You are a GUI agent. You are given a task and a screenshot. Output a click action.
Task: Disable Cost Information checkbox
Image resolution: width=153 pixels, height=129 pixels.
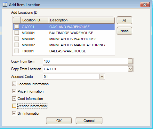point(14,99)
